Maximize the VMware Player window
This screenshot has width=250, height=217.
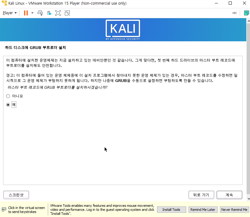point(230,3)
